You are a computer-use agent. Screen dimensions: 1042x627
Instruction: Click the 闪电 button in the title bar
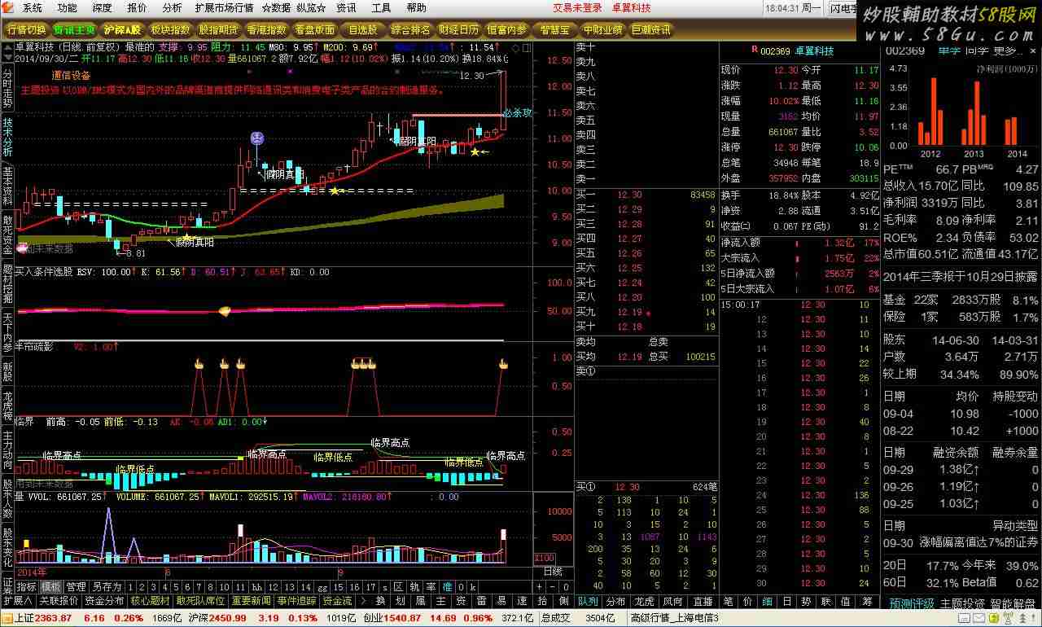coord(843,8)
